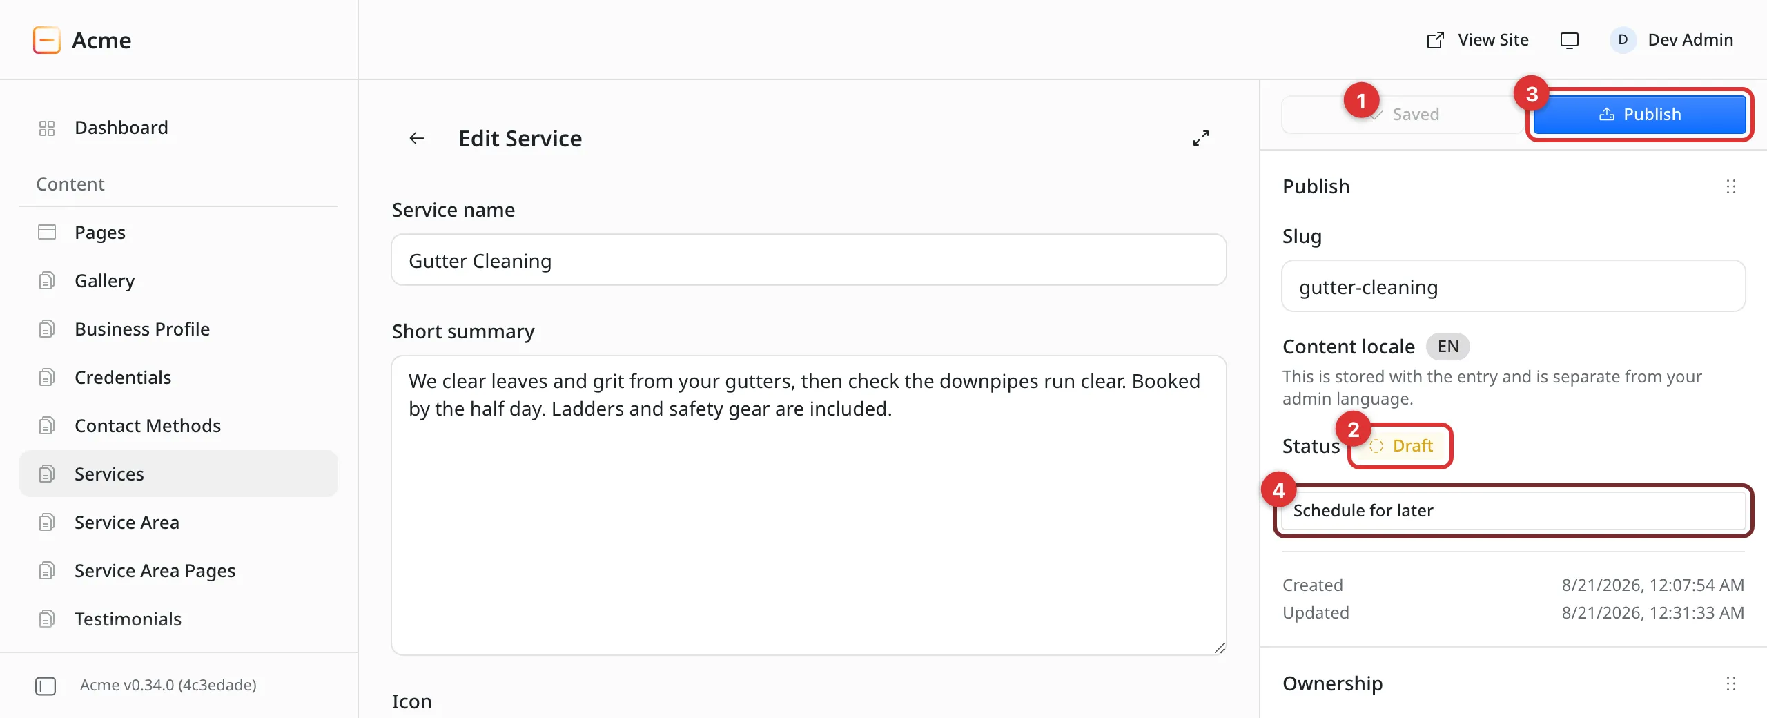Image resolution: width=1767 pixels, height=718 pixels.
Task: Expand the editor to fullscreen
Action: click(1201, 138)
